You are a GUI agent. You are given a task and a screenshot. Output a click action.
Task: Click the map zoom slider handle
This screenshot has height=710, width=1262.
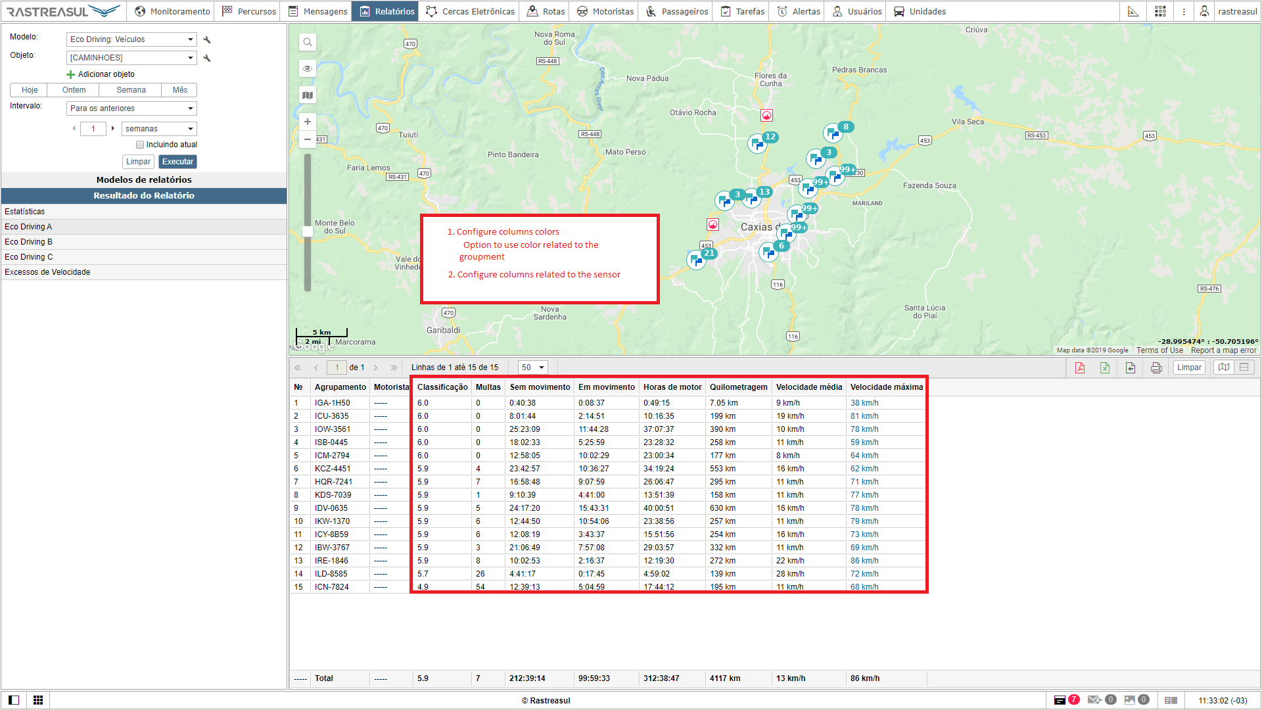point(307,231)
